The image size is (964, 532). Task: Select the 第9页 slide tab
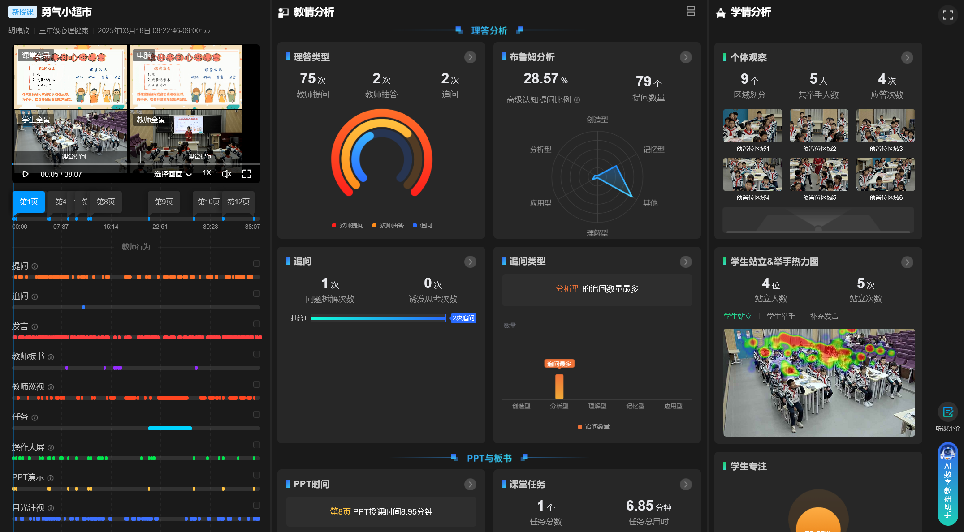[164, 202]
